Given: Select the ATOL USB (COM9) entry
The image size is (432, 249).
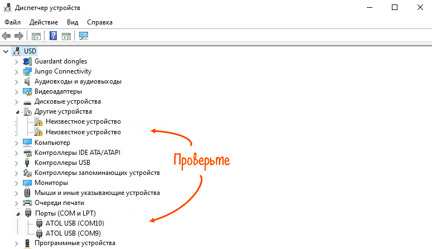Looking at the screenshot, I should point(73,233).
